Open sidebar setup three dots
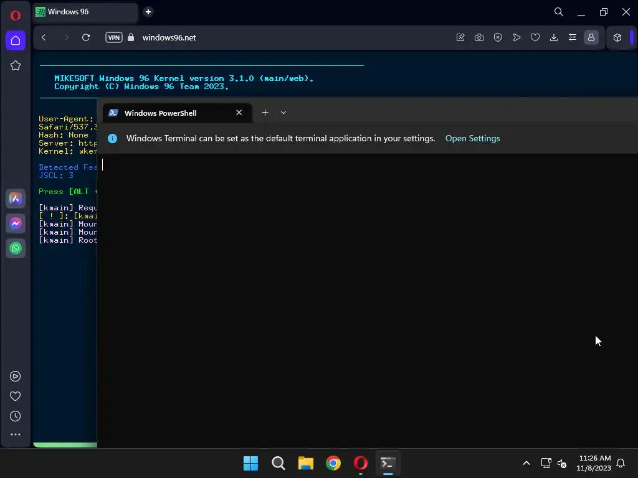Screen dimensions: 638x478 pyautogui.click(x=16, y=434)
